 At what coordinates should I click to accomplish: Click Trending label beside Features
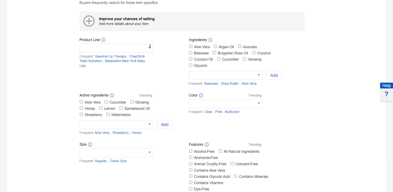(255, 144)
